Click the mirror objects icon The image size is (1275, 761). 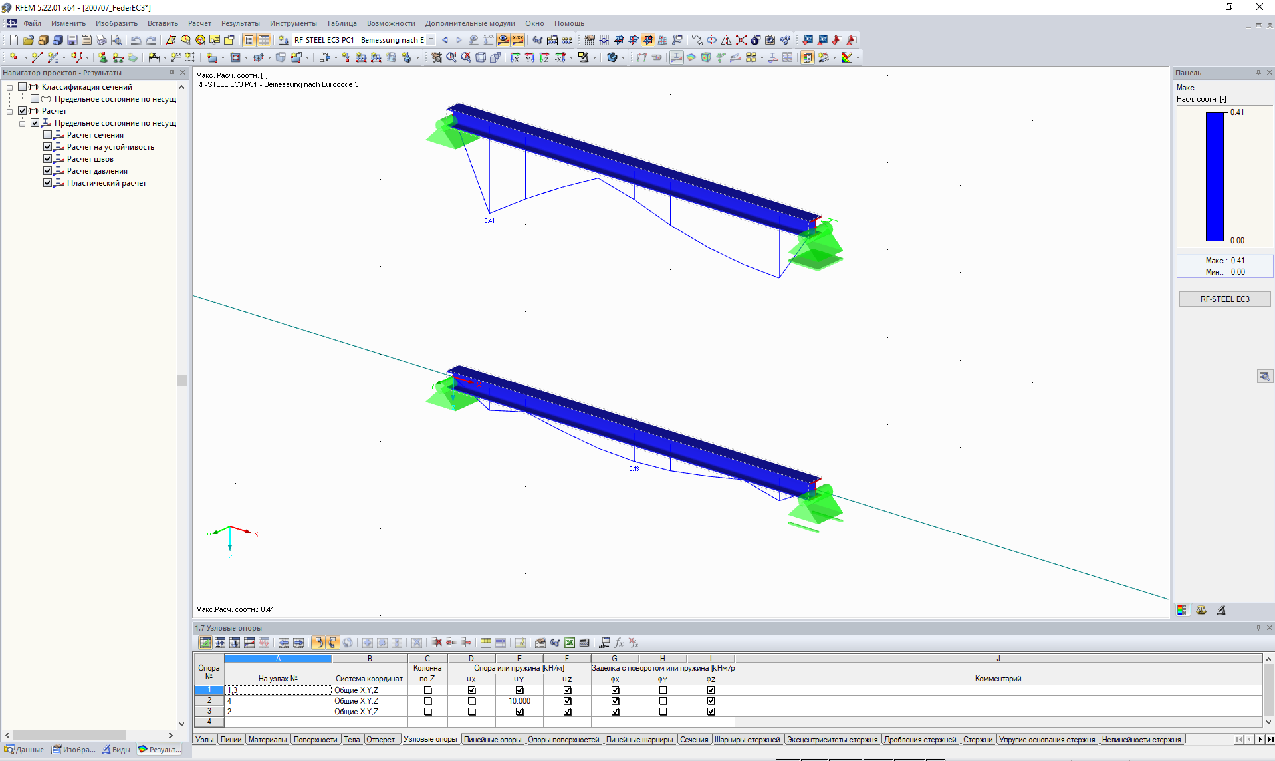(x=726, y=40)
